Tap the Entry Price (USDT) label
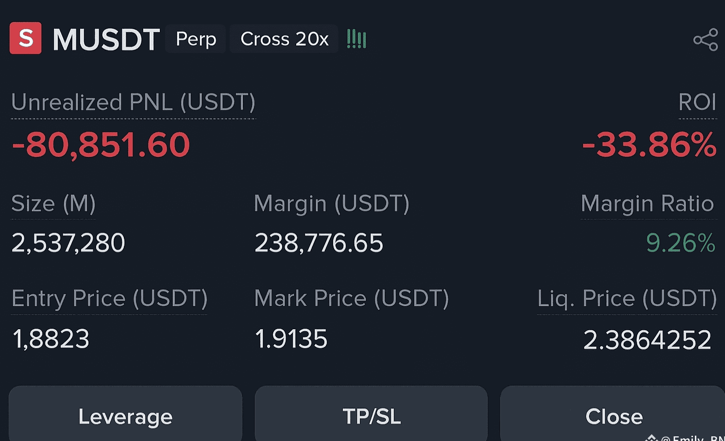The height and width of the screenshot is (441, 725). click(x=109, y=298)
